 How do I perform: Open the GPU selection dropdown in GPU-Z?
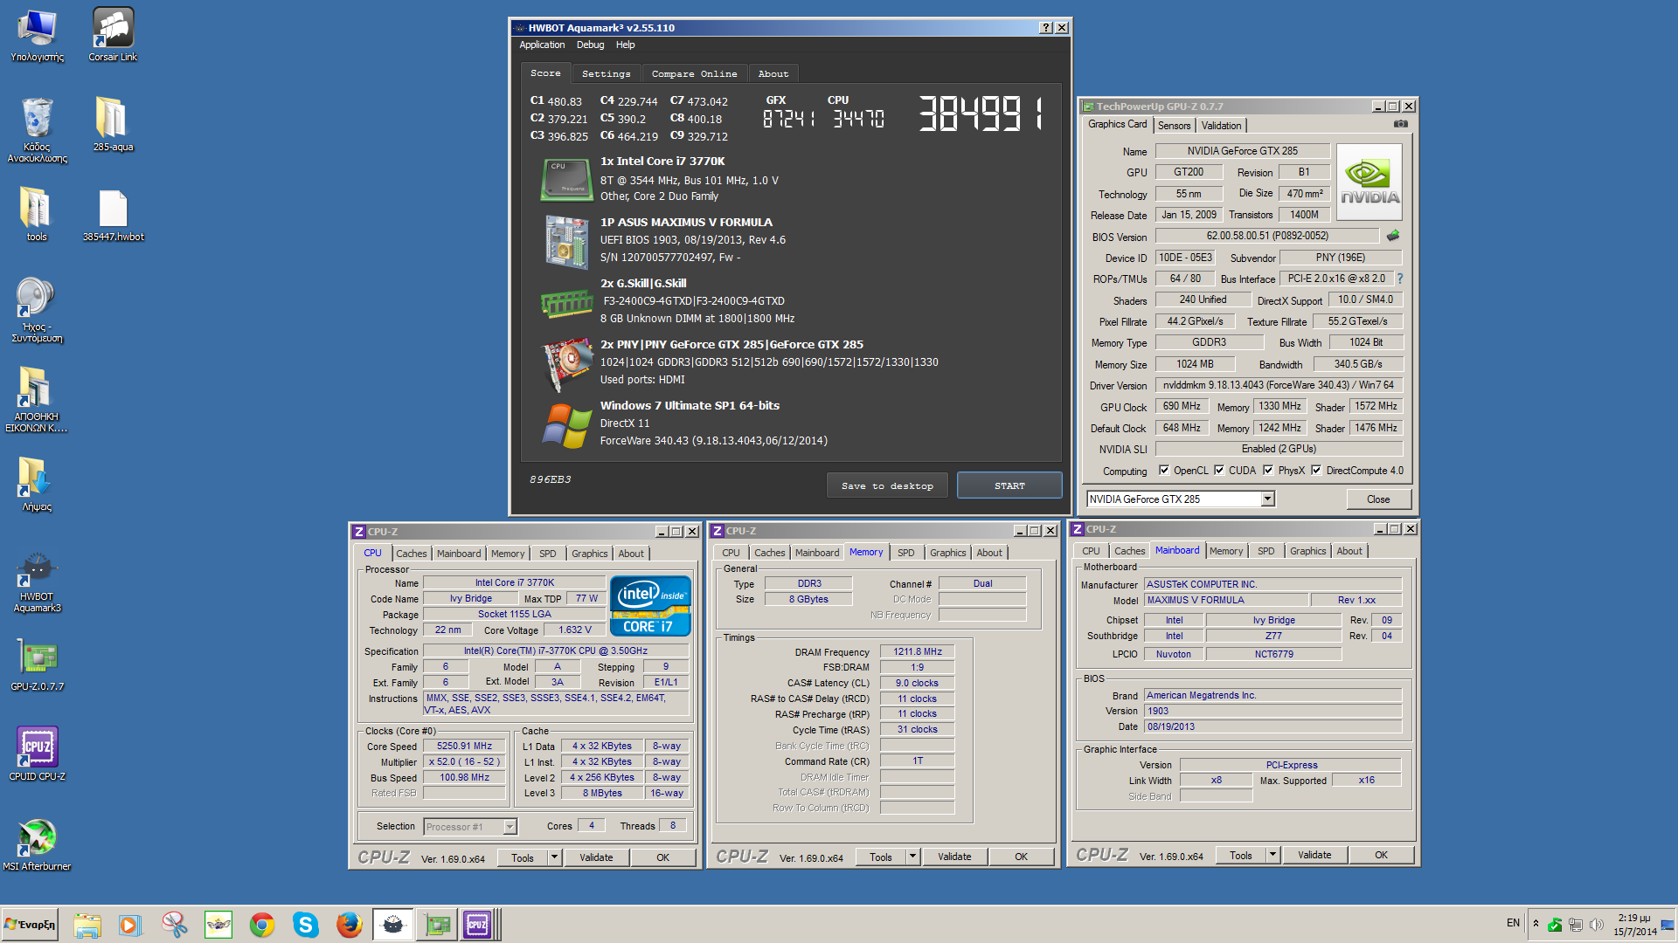1267,499
